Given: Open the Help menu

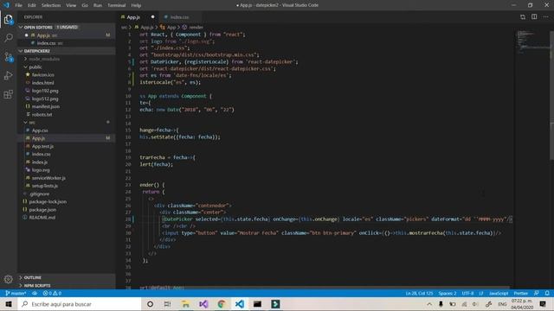Looking at the screenshot, I should pyautogui.click(x=136, y=5).
